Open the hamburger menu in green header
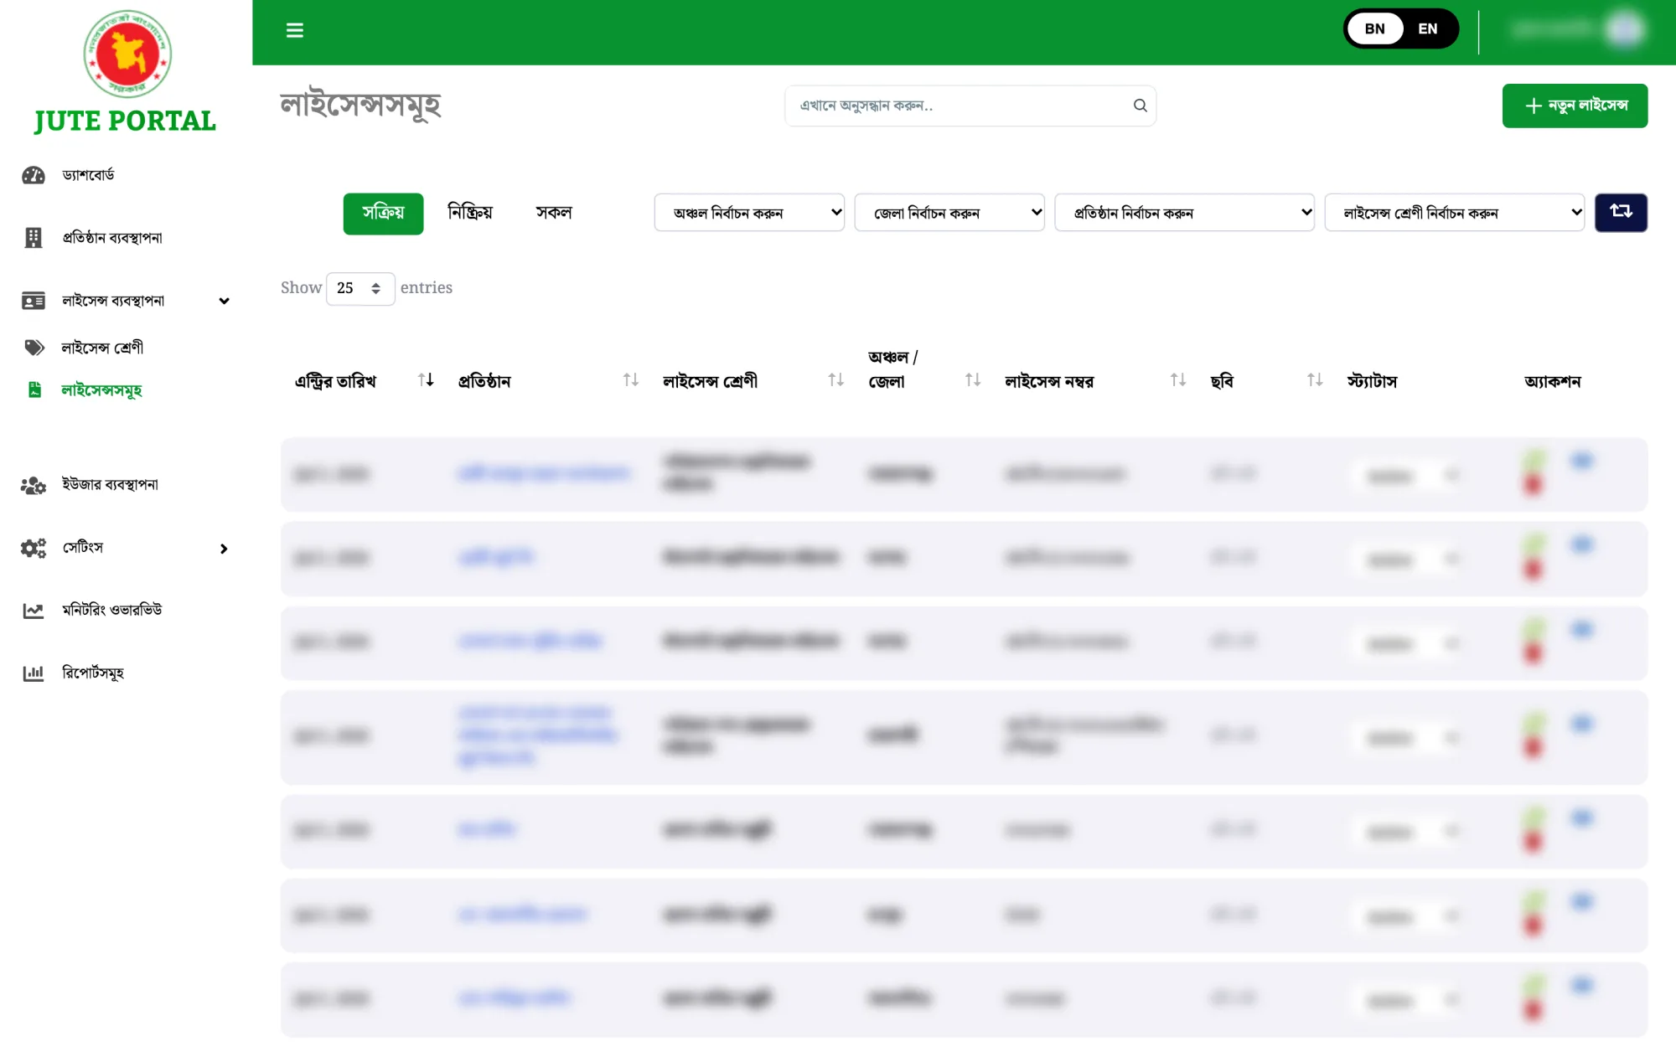1676x1047 pixels. click(294, 30)
